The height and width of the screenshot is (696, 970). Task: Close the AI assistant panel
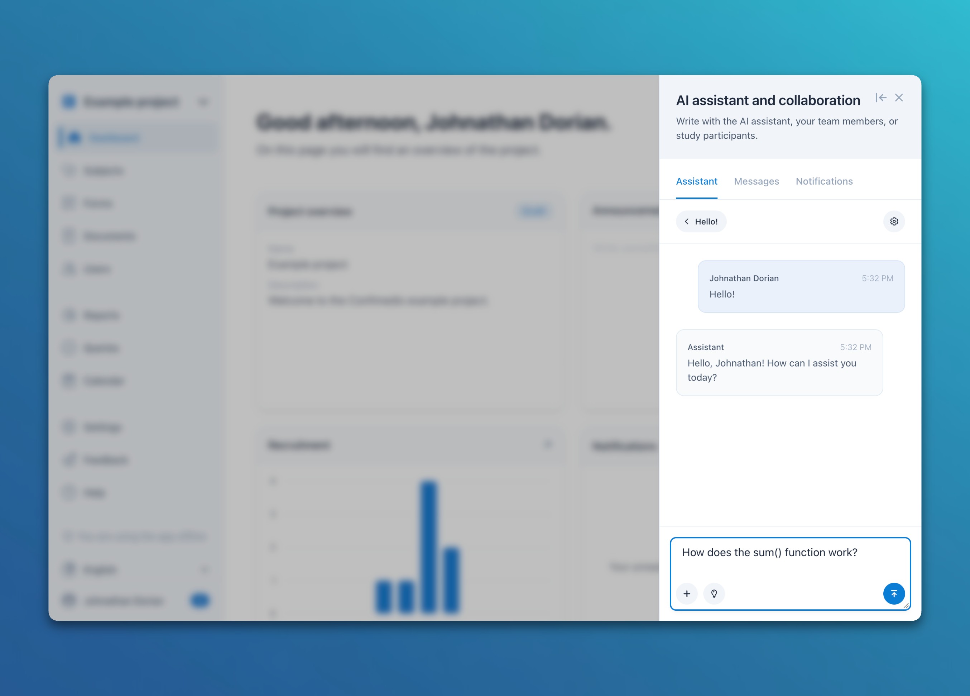899,98
